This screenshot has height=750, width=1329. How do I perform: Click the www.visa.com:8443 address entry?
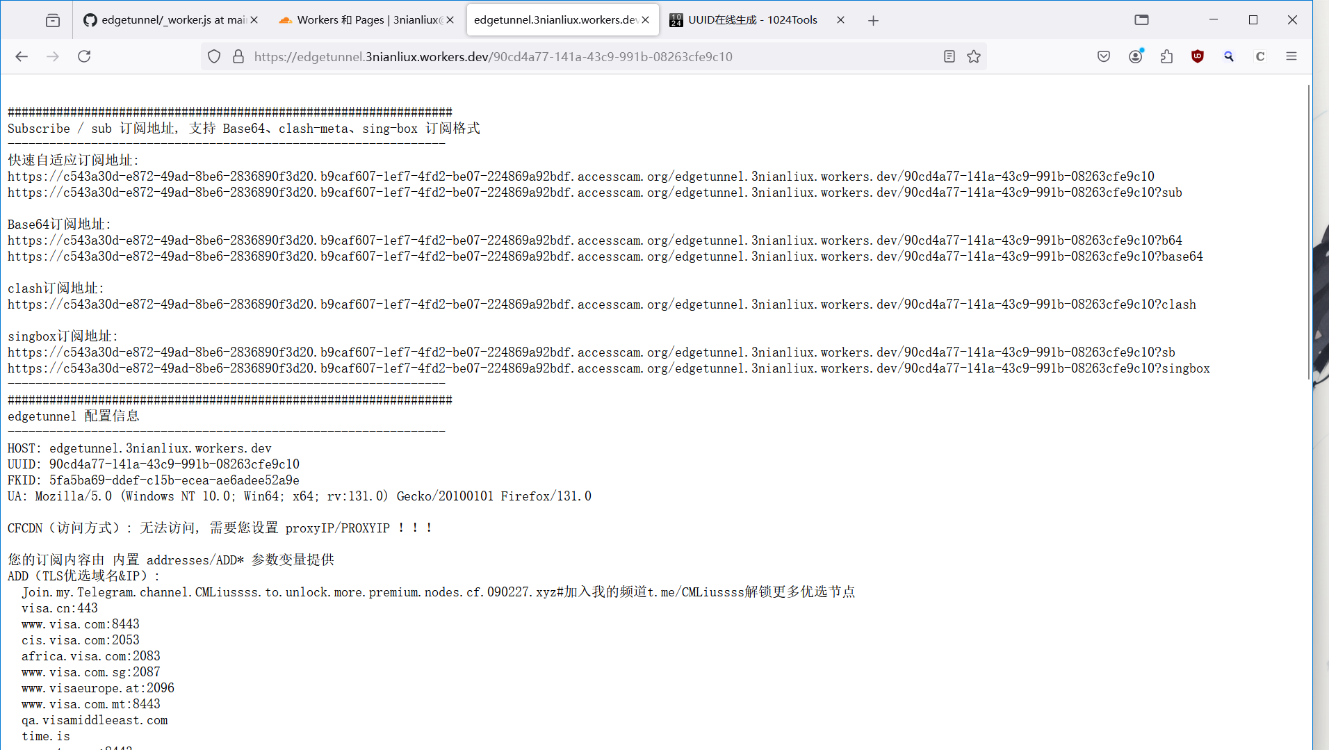(81, 624)
